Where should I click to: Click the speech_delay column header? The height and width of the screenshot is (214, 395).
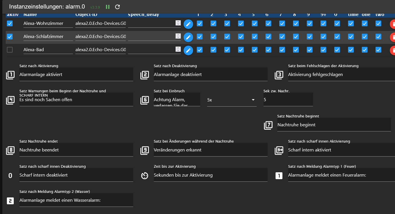[144, 15]
